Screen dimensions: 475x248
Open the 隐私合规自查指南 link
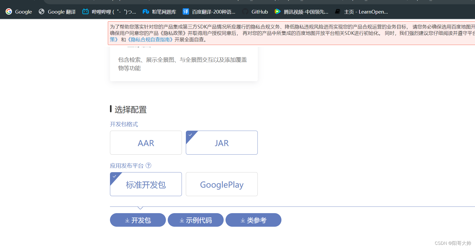[x=150, y=40]
